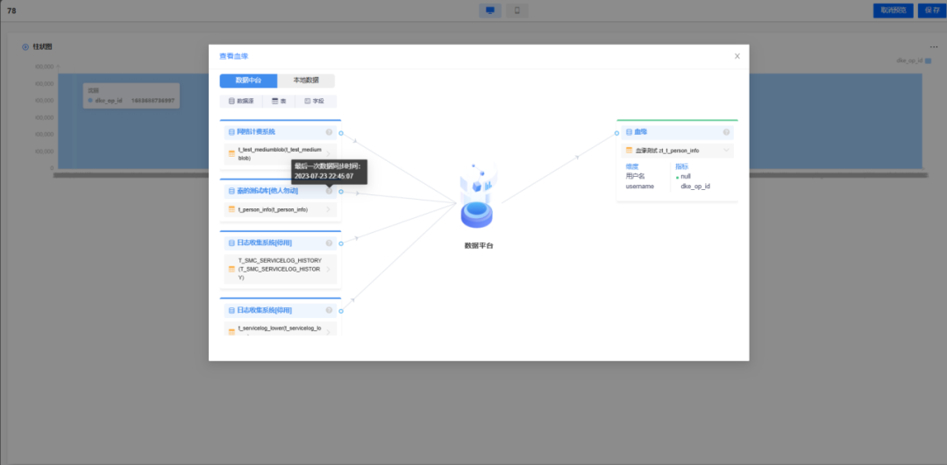Click the null metric entry
The image size is (947, 465).
[686, 177]
